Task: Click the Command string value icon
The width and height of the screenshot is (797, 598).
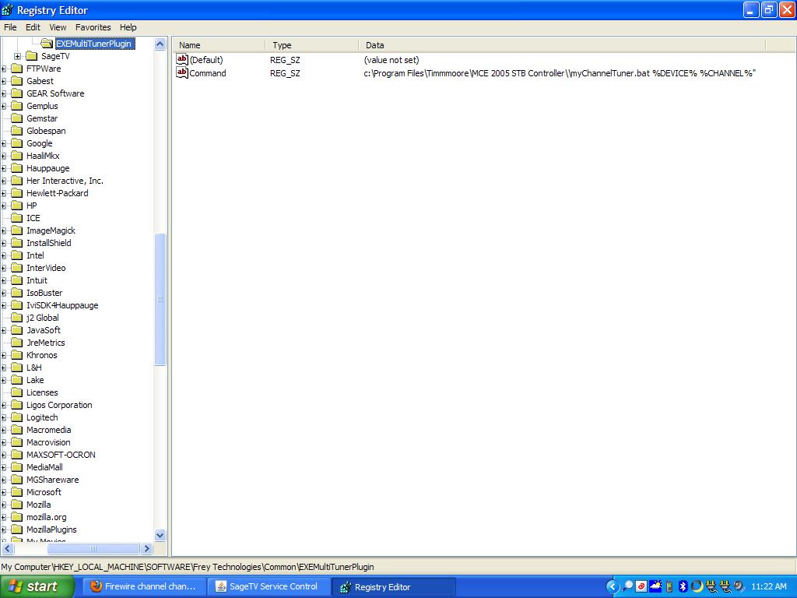Action: click(x=182, y=73)
